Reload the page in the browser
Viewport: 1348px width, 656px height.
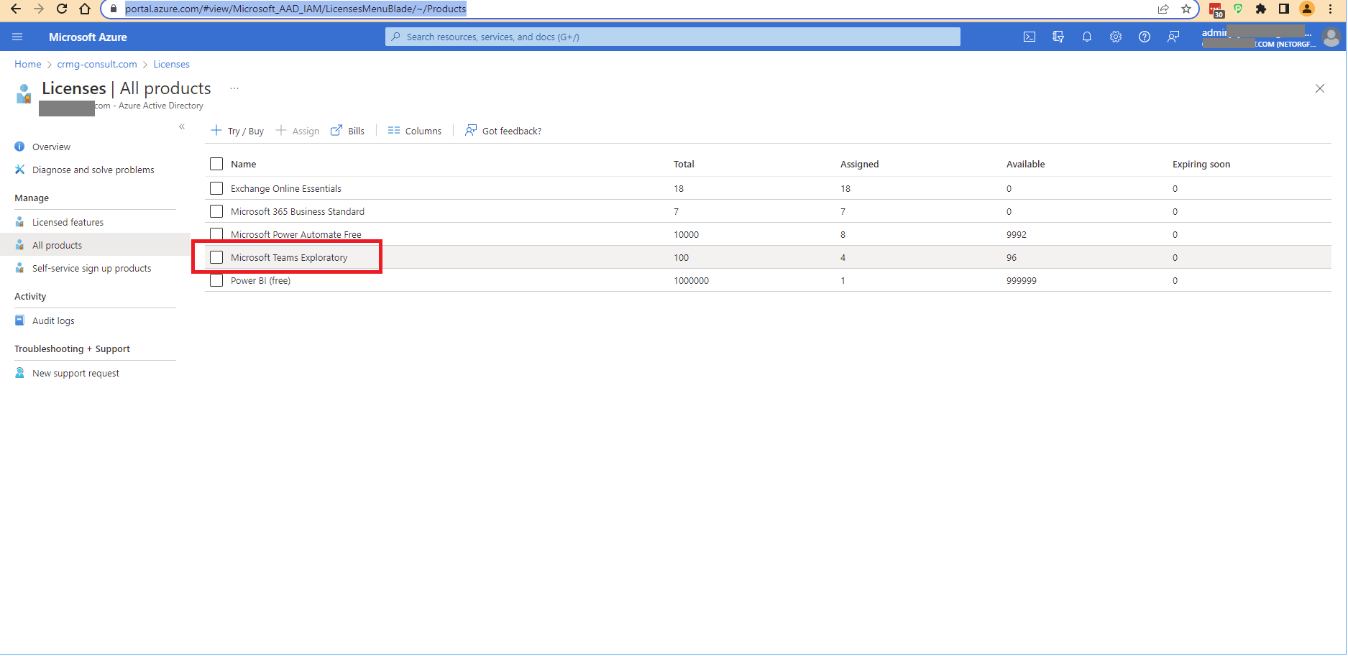click(62, 9)
